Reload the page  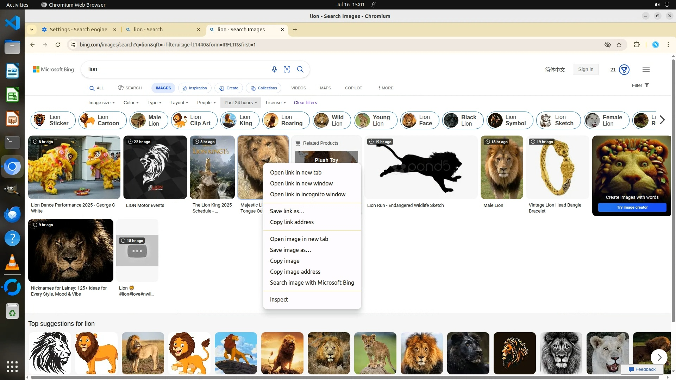58,45
